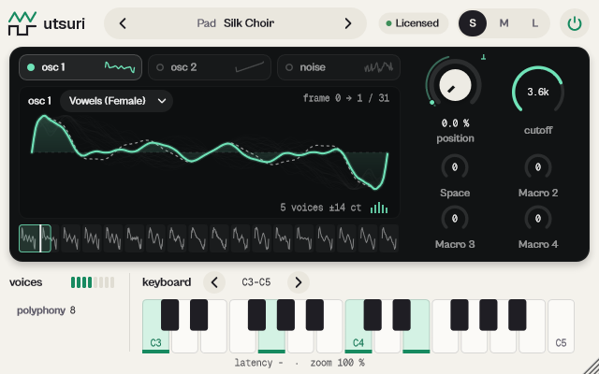Image resolution: width=599 pixels, height=374 pixels.
Task: Adjust the Space macro knob
Action: 455,167
